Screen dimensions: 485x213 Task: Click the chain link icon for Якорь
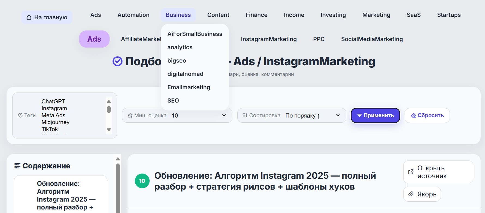pyautogui.click(x=411, y=194)
